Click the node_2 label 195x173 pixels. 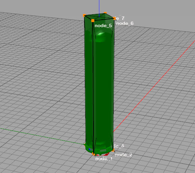coord(123,155)
